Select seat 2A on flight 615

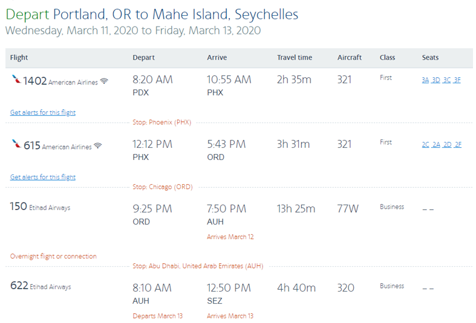tap(436, 144)
